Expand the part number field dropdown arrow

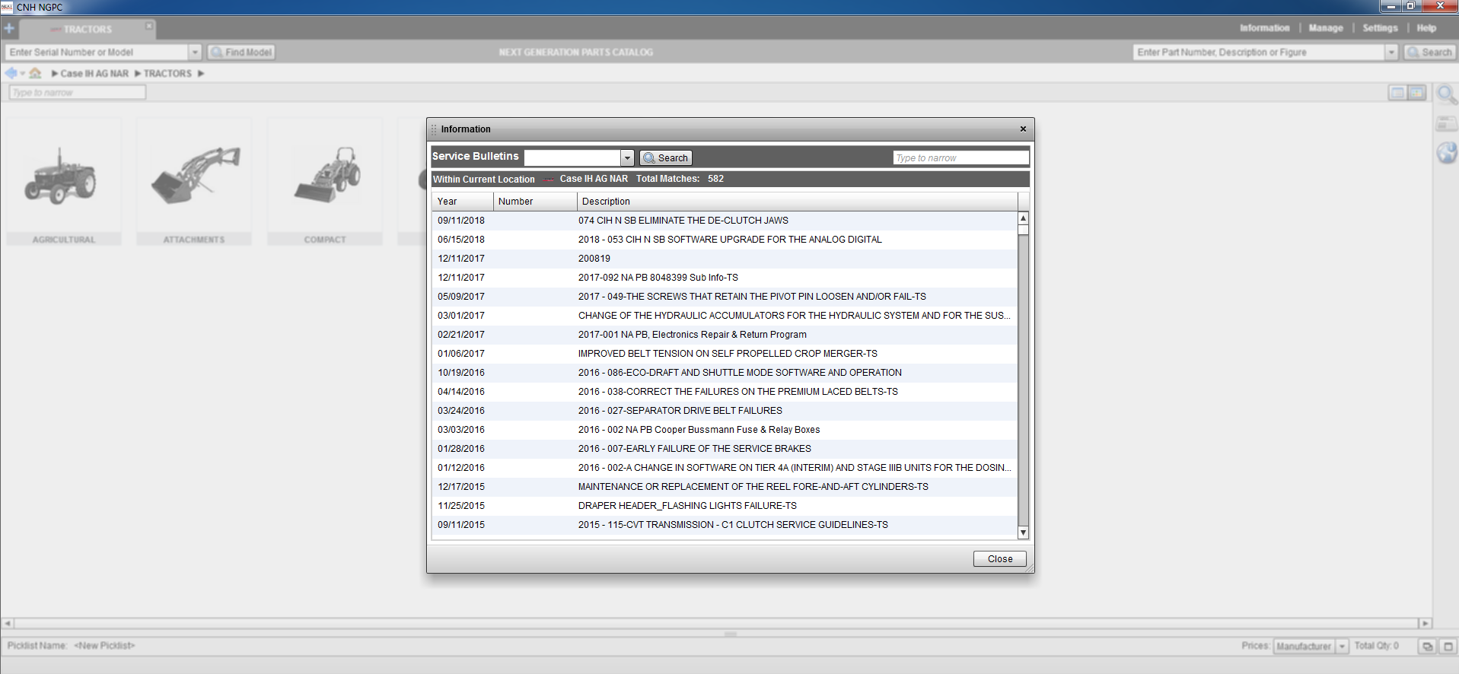click(x=1392, y=52)
